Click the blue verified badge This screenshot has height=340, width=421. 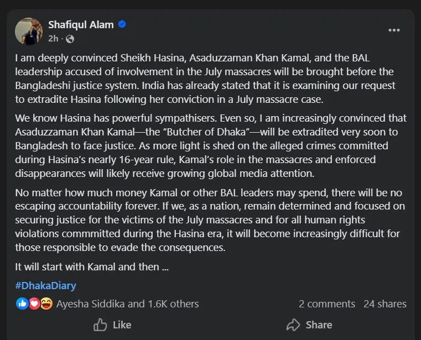[x=122, y=25]
